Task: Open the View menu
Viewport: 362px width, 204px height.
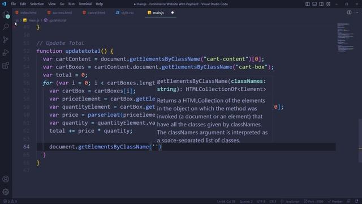Action: pyautogui.click(x=51, y=4)
